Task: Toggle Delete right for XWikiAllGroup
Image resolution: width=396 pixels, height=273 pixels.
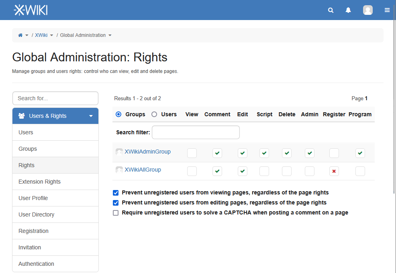Action: 287,171
